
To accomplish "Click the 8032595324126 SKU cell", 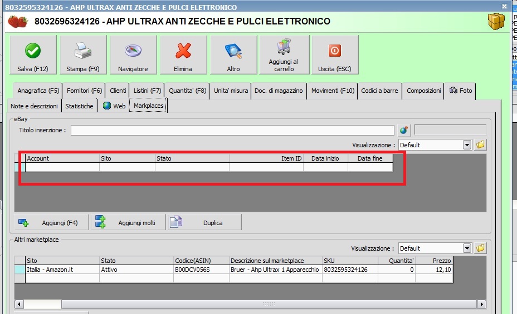I will (x=350, y=270).
